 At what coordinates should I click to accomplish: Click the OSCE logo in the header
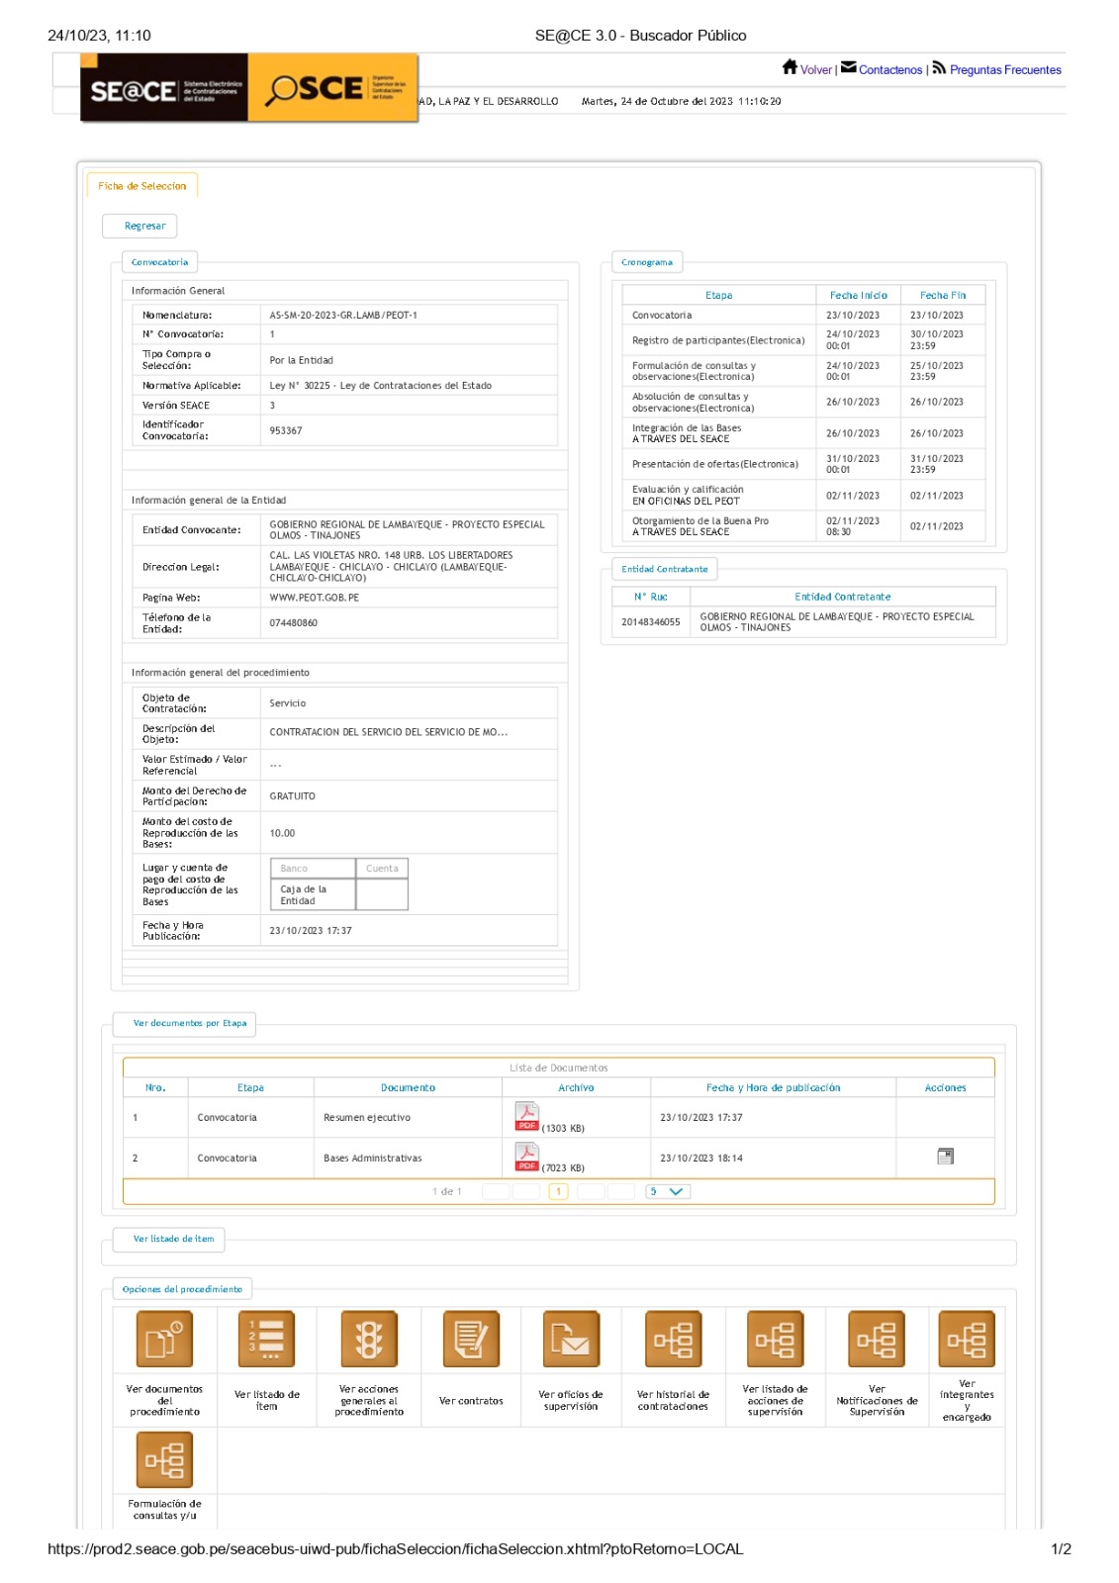(x=332, y=88)
